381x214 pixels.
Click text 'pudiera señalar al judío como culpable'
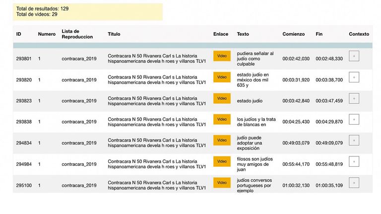coord(255,59)
